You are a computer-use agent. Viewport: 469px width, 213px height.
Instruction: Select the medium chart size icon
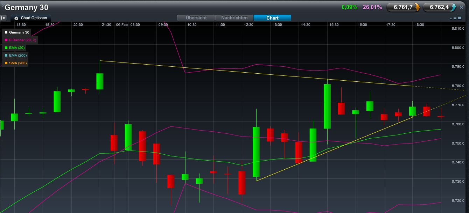(x=455, y=18)
